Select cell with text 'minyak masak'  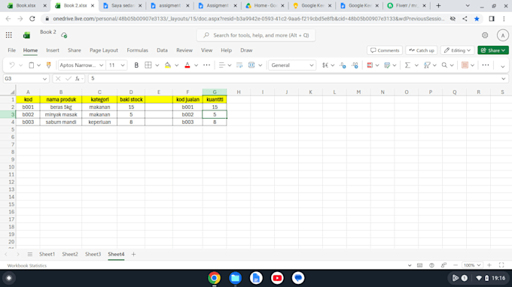coord(61,114)
